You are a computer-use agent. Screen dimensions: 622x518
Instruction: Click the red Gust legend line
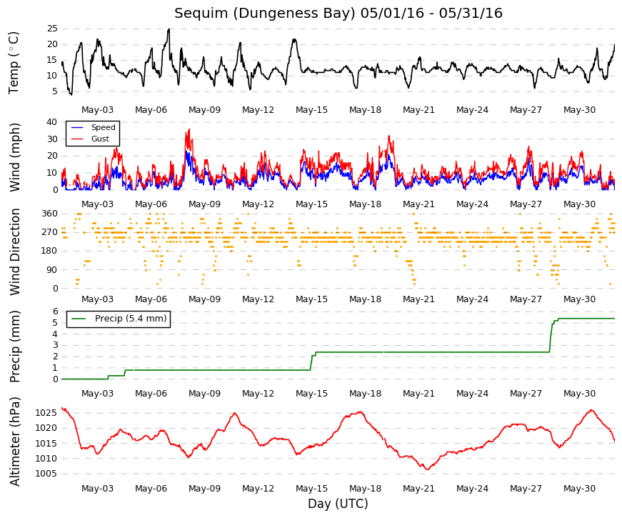pyautogui.click(x=76, y=139)
